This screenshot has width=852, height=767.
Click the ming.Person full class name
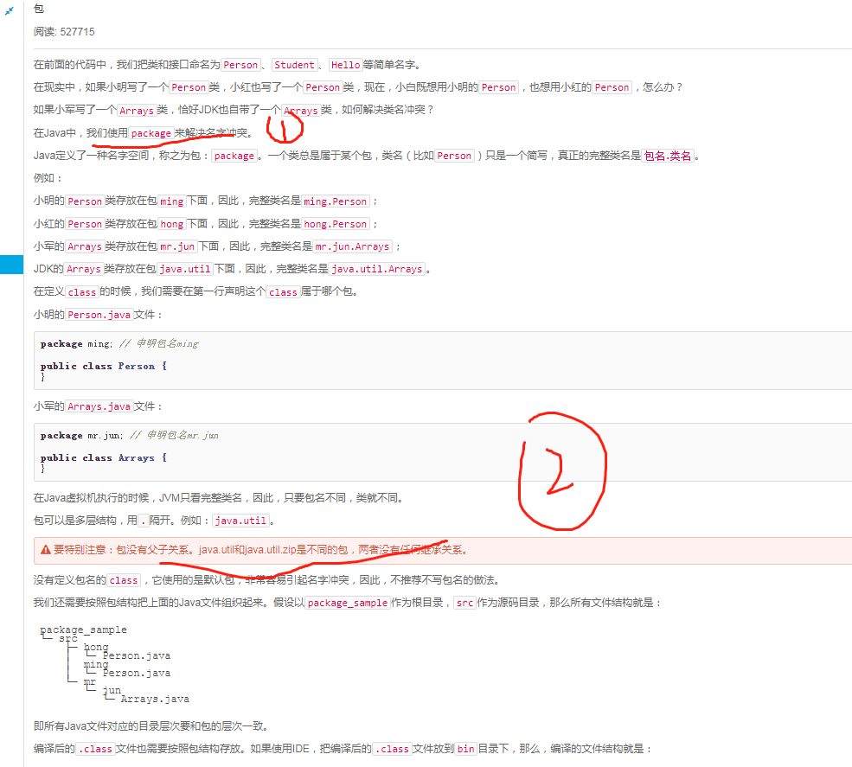pyautogui.click(x=336, y=201)
